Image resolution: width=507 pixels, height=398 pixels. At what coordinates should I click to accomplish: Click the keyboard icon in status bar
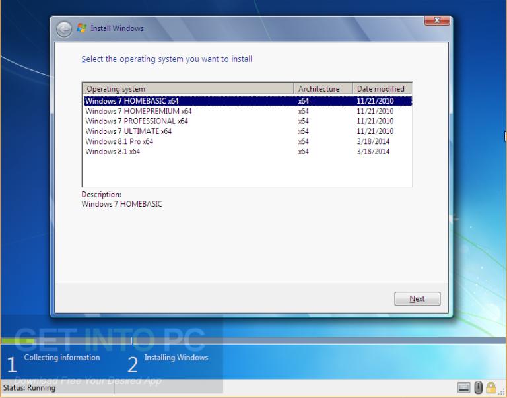[x=463, y=387]
